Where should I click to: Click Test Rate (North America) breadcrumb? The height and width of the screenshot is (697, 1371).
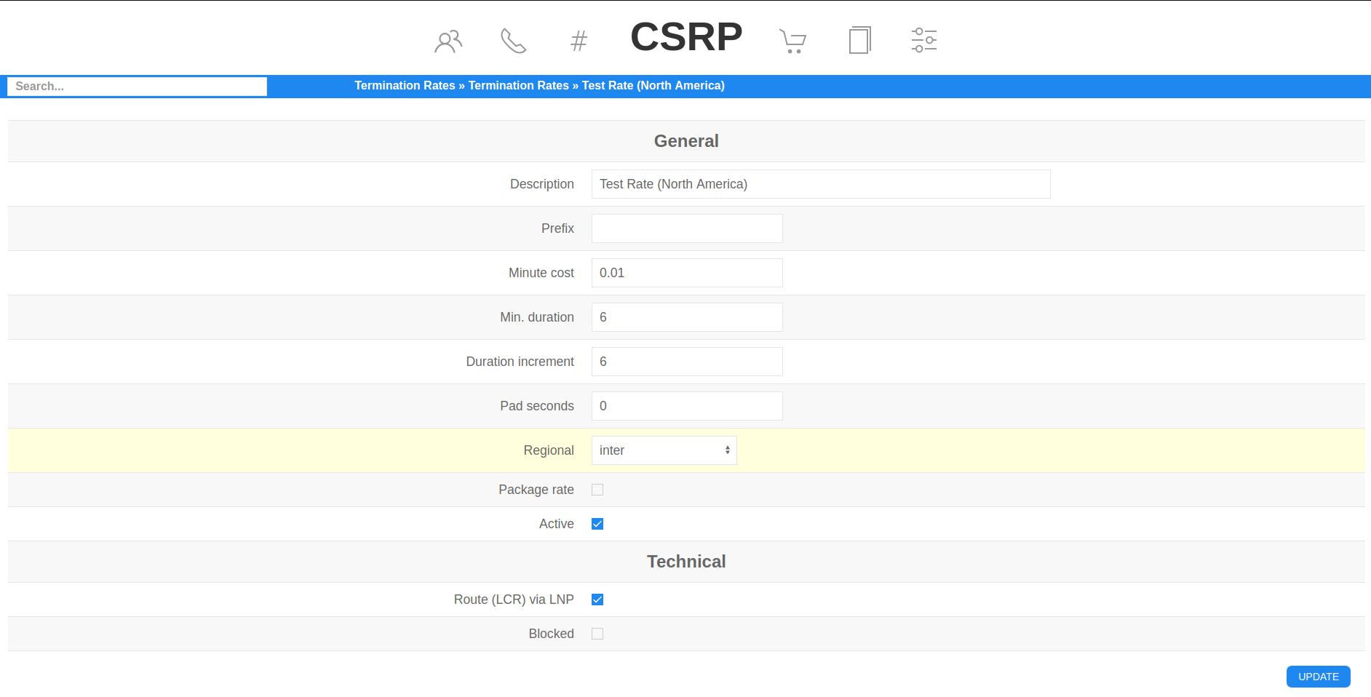pos(653,86)
